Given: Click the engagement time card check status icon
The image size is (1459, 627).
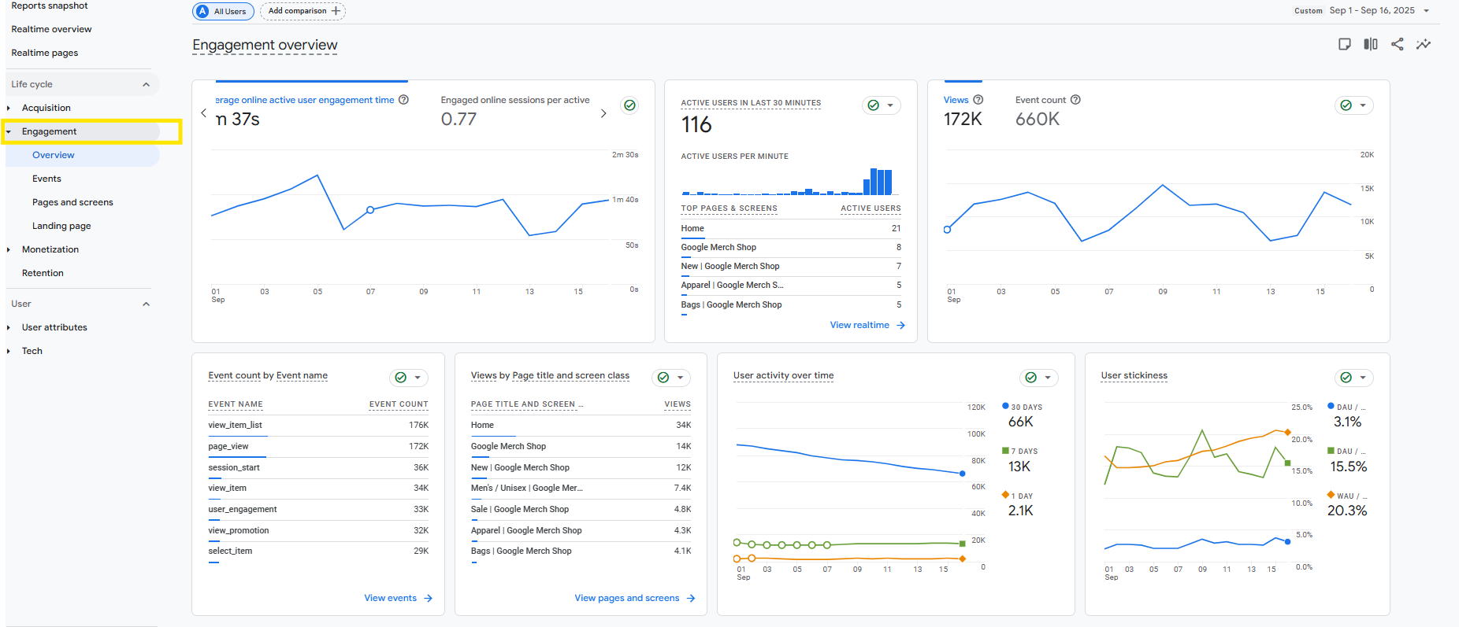Looking at the screenshot, I should pyautogui.click(x=629, y=105).
